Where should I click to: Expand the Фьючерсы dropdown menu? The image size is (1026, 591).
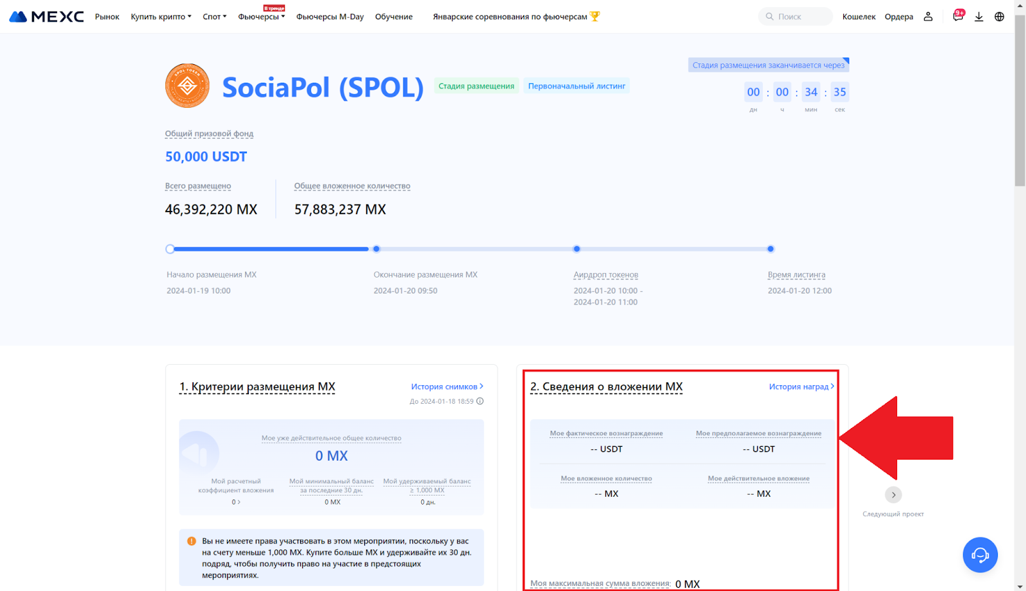(x=262, y=17)
